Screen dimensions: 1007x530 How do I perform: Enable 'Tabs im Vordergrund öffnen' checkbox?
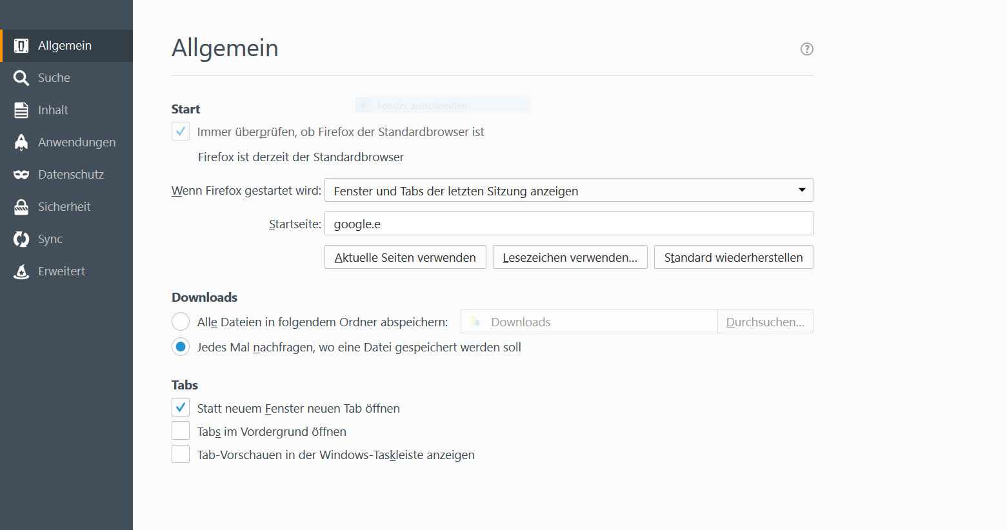[x=181, y=431]
